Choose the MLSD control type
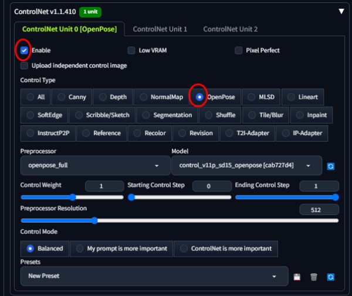This screenshot has height=296, width=352. tap(261, 97)
